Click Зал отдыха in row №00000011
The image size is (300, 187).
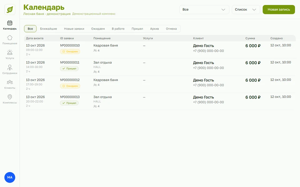[102, 62]
